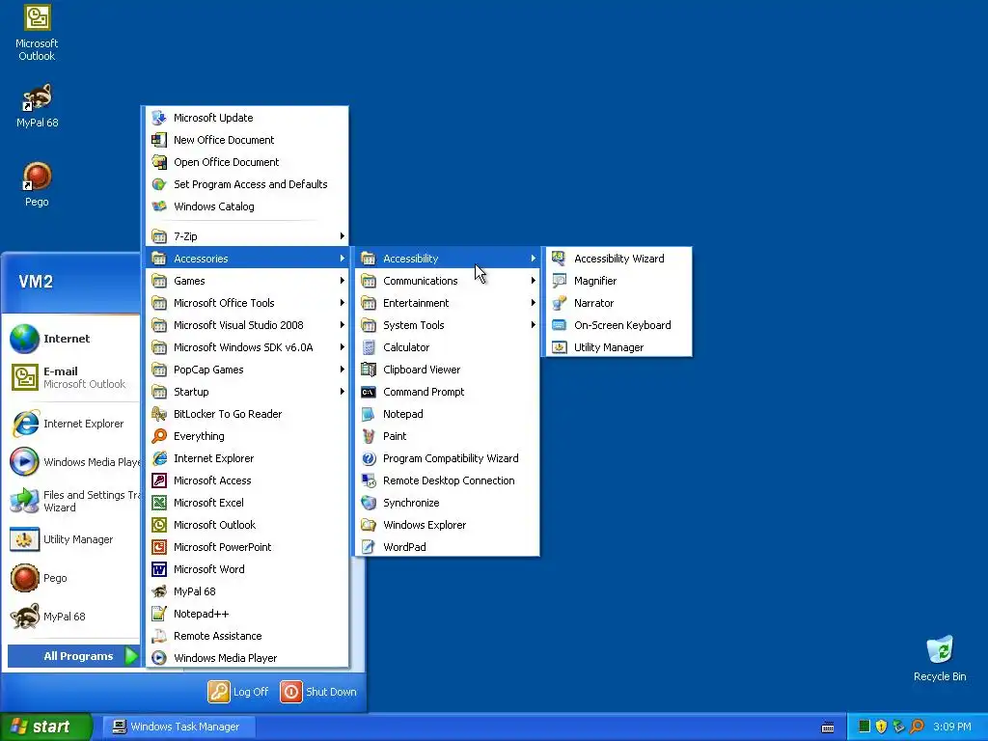Screen dimensions: 988x741
Task: Click Utility Manager icon in Accessibility submenu
Action: [559, 347]
